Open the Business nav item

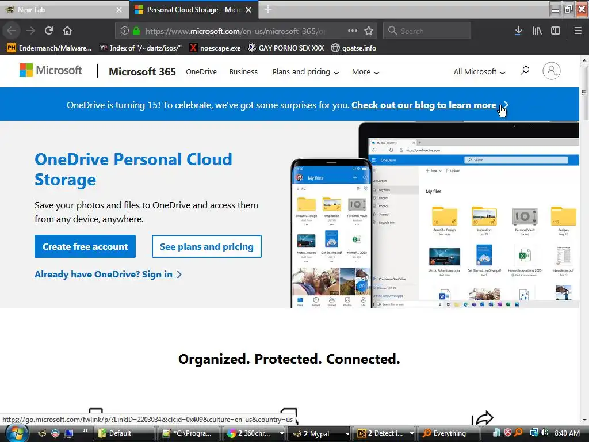pos(243,71)
